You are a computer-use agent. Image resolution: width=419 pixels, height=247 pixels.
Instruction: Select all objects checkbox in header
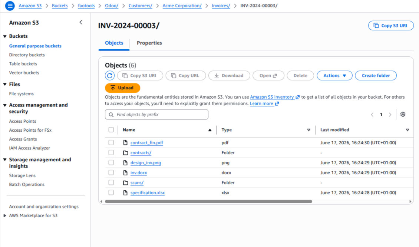pos(111,130)
